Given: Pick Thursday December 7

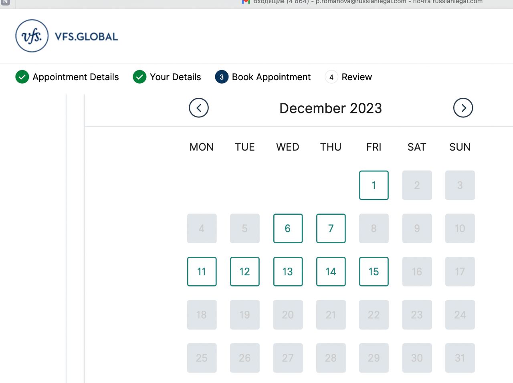Looking at the screenshot, I should [331, 228].
